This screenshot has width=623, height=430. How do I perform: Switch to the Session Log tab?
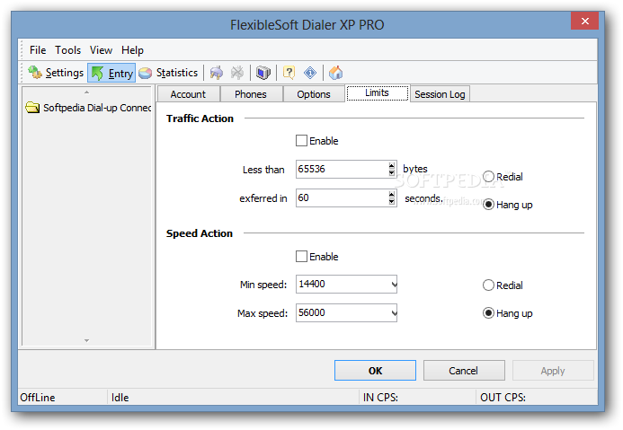[x=440, y=94]
